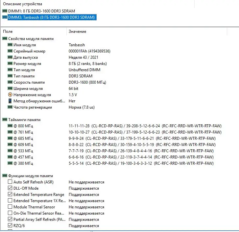Select the 8-8-8-22 timings value
Screen dimensions: 239x232
click(142, 145)
